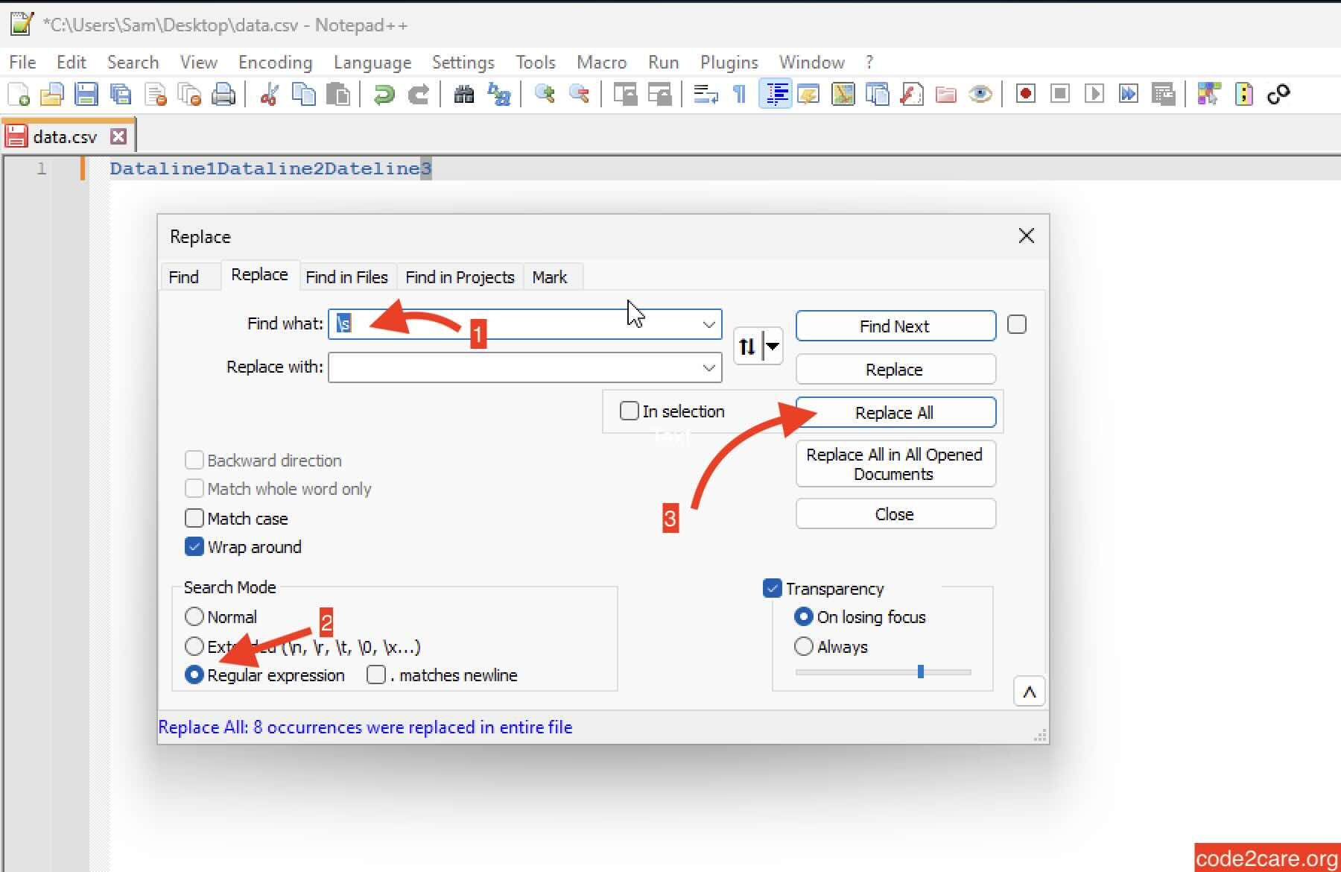Stop macro recording

1059,94
